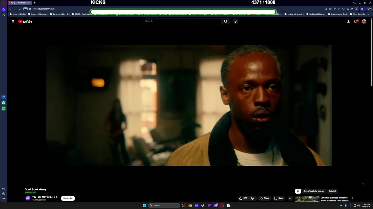Open Discord from the taskbar

tap(216, 206)
